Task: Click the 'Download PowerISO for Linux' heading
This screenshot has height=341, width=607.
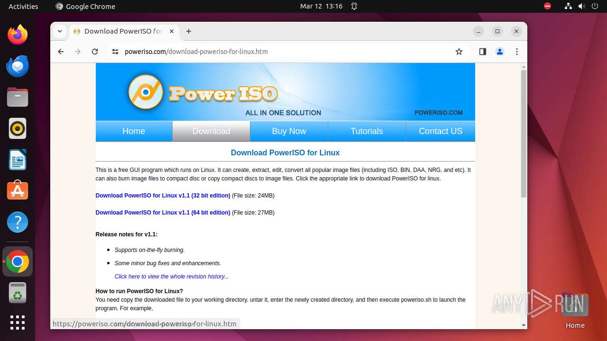Action: point(285,153)
